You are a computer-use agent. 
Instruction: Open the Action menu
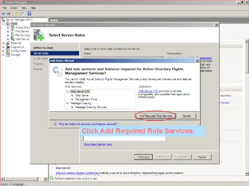pos(14,8)
